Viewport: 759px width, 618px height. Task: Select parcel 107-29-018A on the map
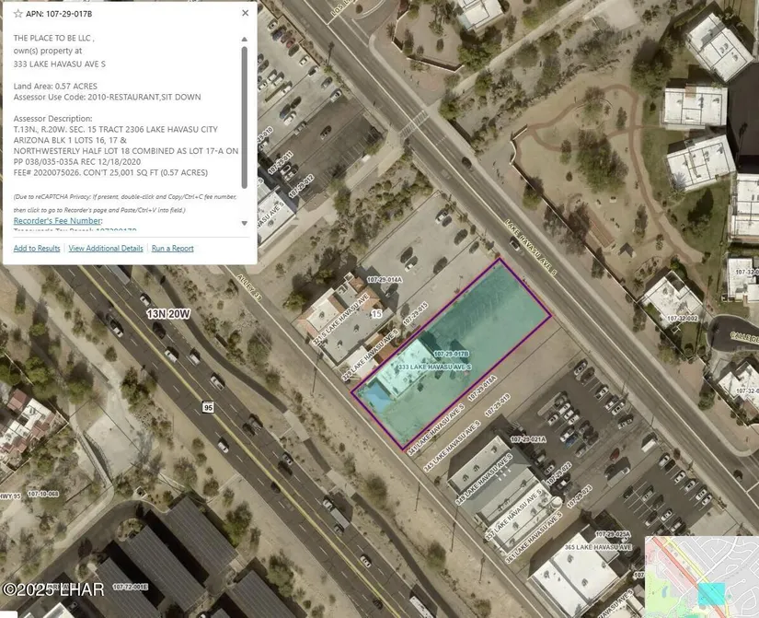tap(482, 389)
